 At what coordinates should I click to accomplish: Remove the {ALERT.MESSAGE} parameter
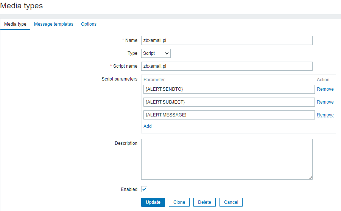coord(325,115)
